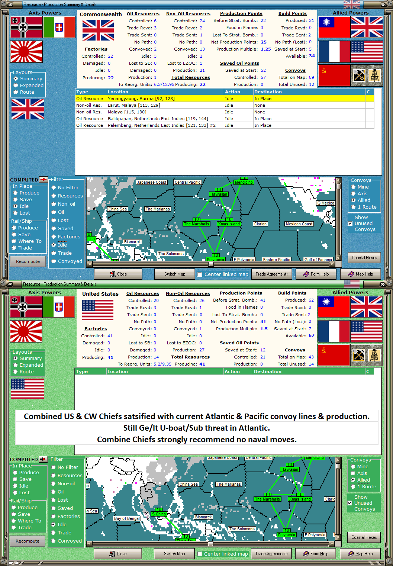
Task: Select the Palembang, Netherlands East Indies row
Action: [225, 125]
